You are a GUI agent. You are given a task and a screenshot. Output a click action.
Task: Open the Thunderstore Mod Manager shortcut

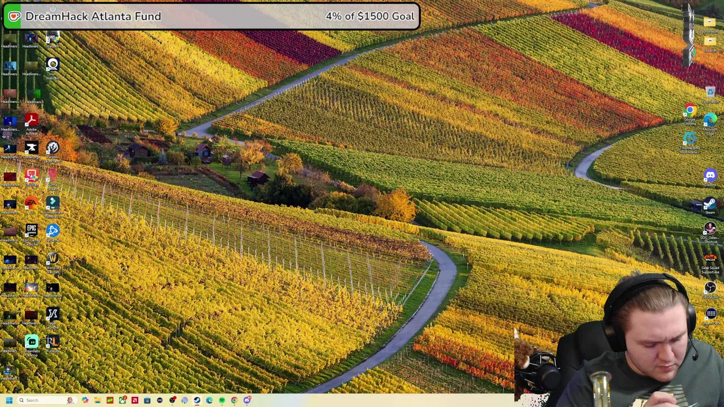point(690,142)
